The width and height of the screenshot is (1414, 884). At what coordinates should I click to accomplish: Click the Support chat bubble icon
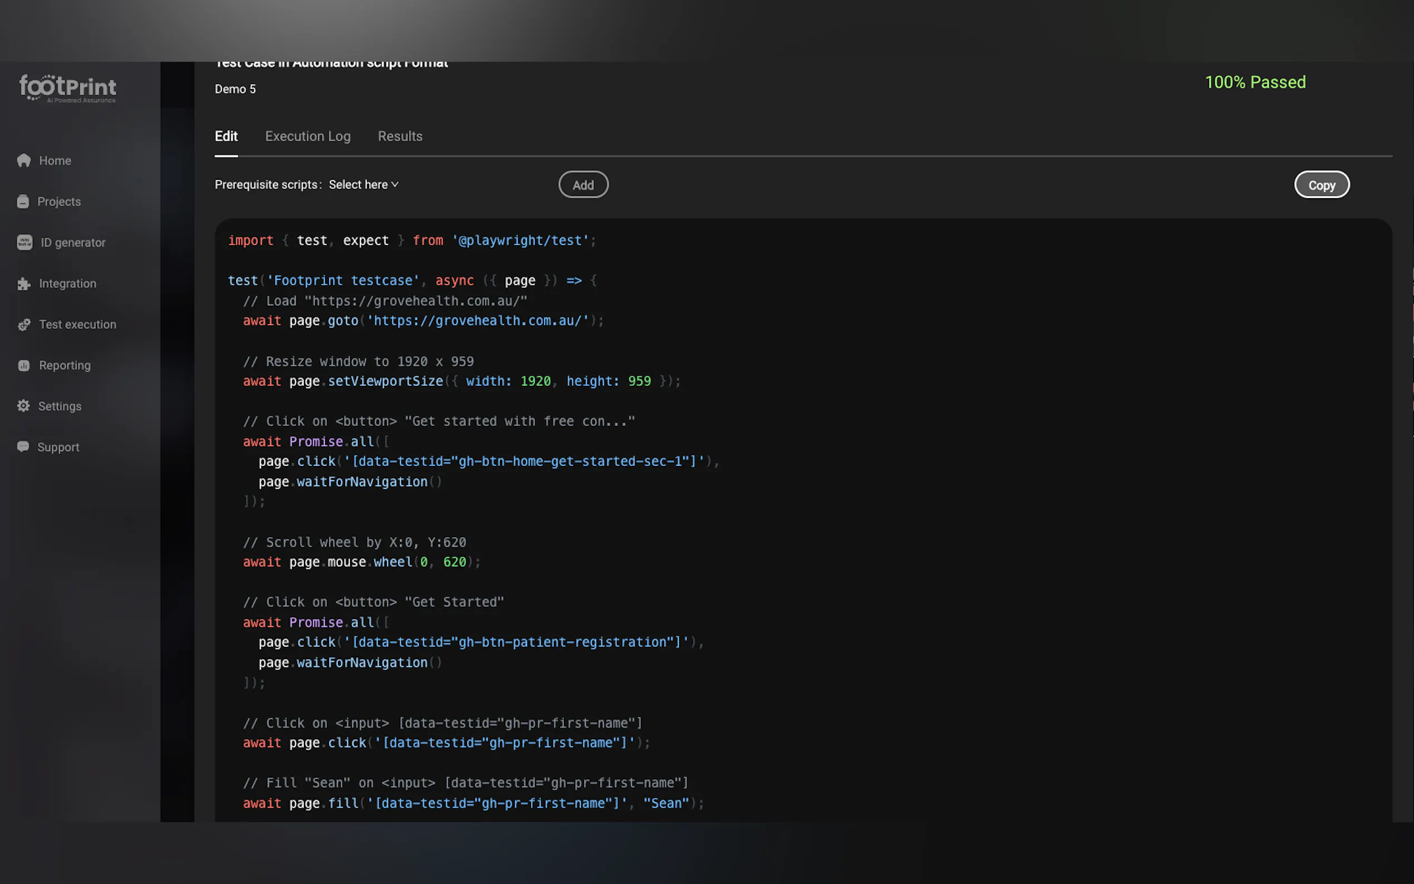[23, 446]
